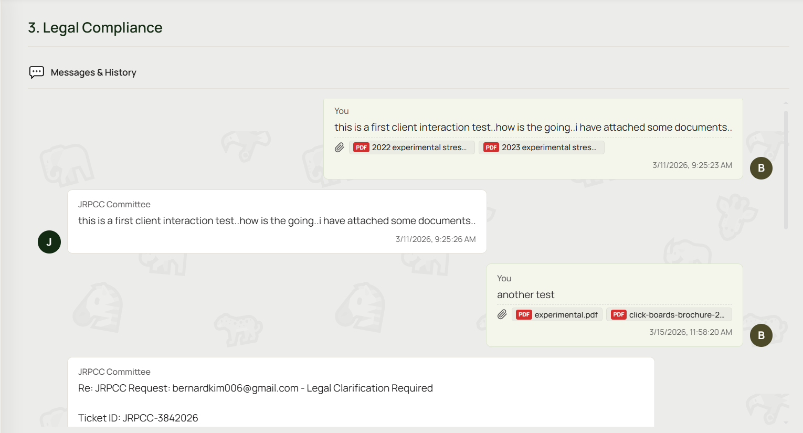Open the experimental.pdf attachment chip

557,314
